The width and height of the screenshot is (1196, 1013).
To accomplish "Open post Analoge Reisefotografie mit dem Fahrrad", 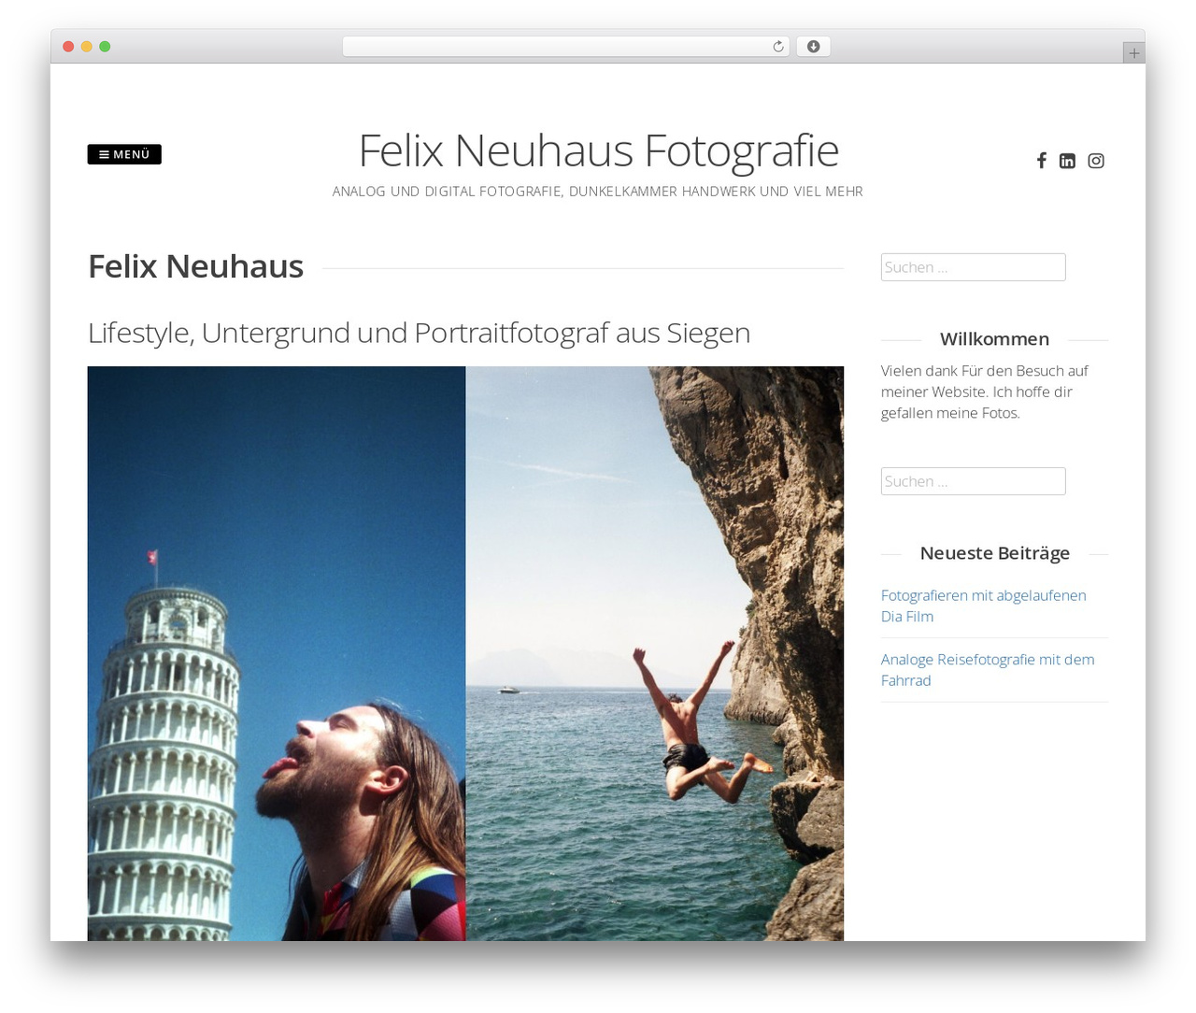I will 987,670.
